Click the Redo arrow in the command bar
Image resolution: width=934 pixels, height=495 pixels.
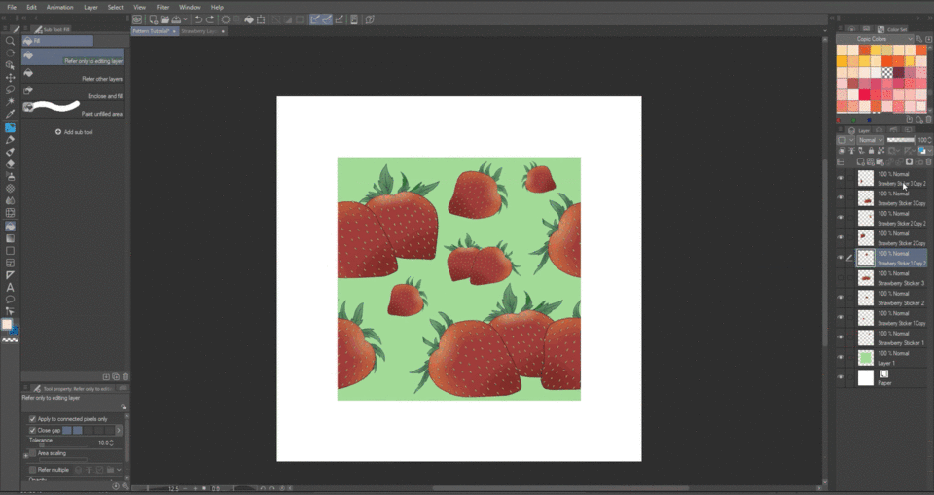pos(211,18)
